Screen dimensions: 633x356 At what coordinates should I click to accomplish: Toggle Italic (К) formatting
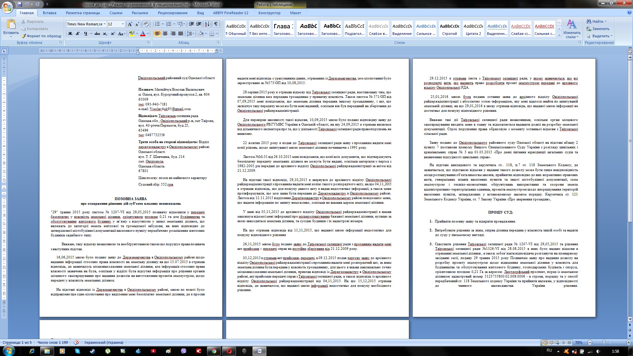[x=78, y=34]
